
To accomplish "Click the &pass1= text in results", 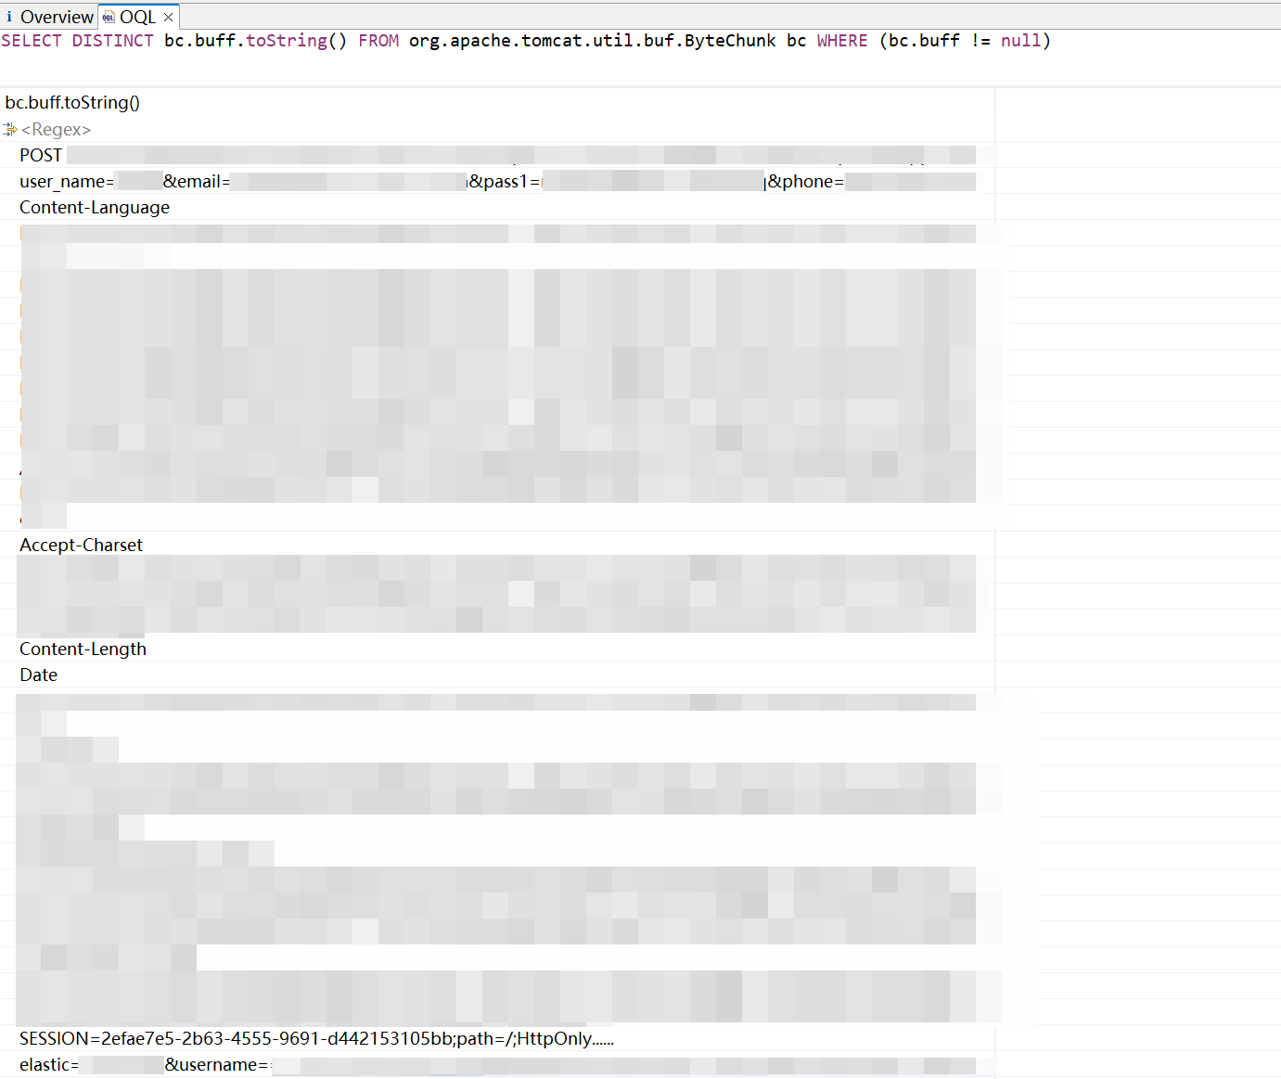I will click(x=506, y=181).
